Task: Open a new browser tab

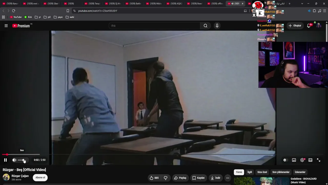Action: coord(290,4)
